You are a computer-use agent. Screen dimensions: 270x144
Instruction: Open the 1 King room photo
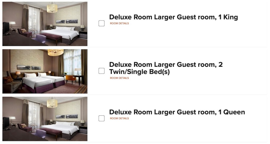pos(45,24)
